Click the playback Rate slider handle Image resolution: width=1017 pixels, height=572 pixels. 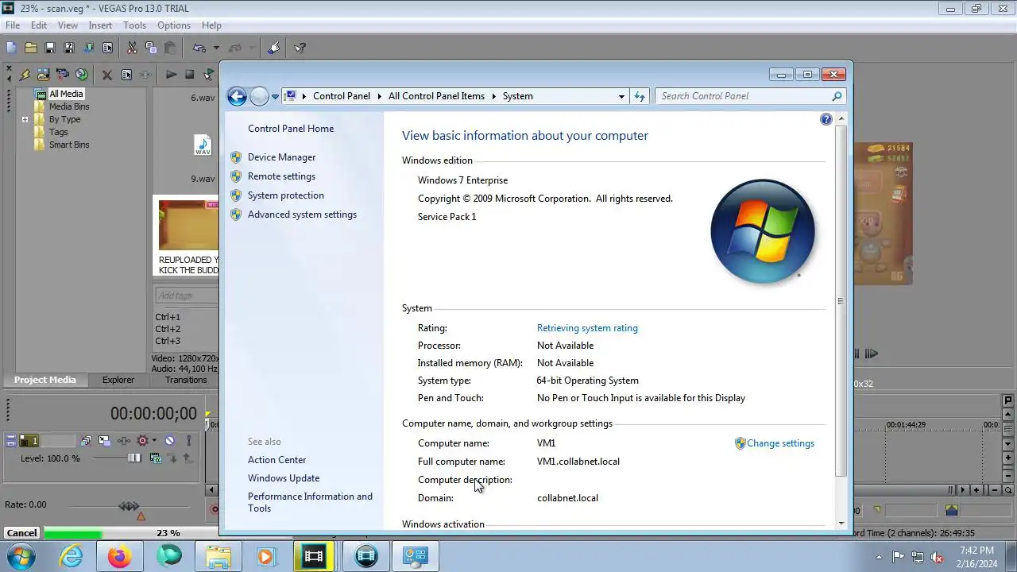[129, 506]
